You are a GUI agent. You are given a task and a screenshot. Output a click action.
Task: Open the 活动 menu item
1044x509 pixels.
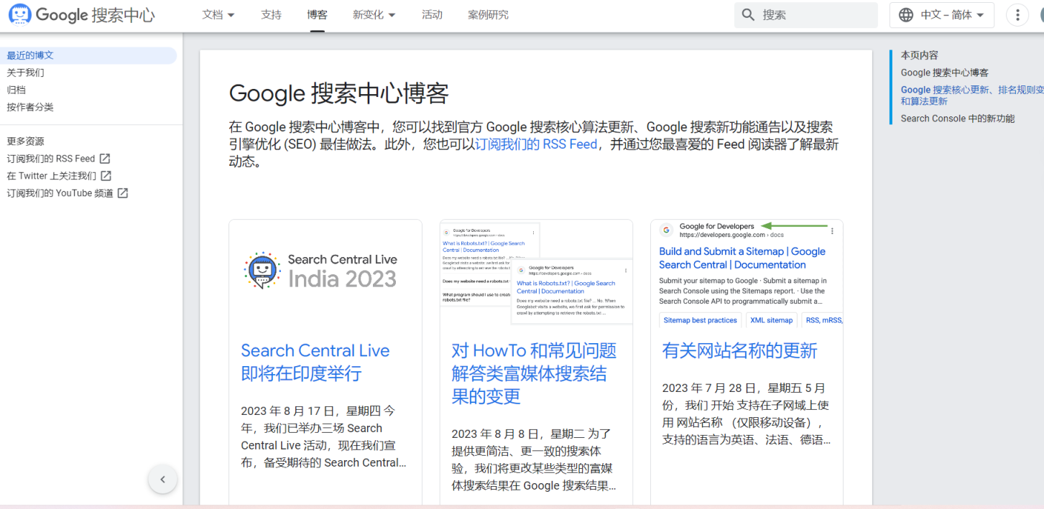coord(432,14)
